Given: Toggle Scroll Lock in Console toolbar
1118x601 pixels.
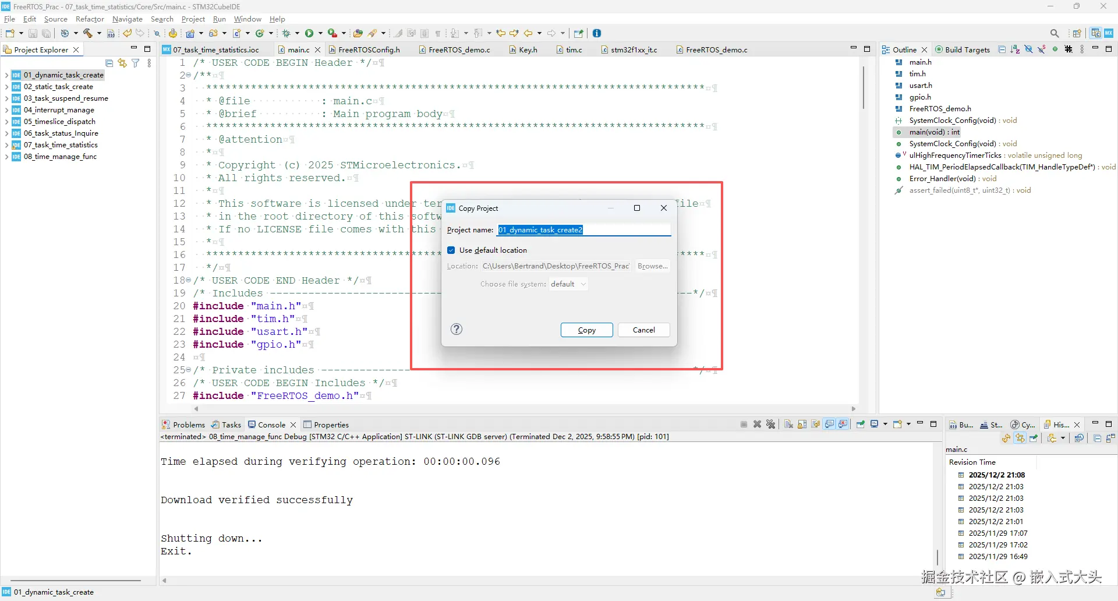Looking at the screenshot, I should [802, 425].
